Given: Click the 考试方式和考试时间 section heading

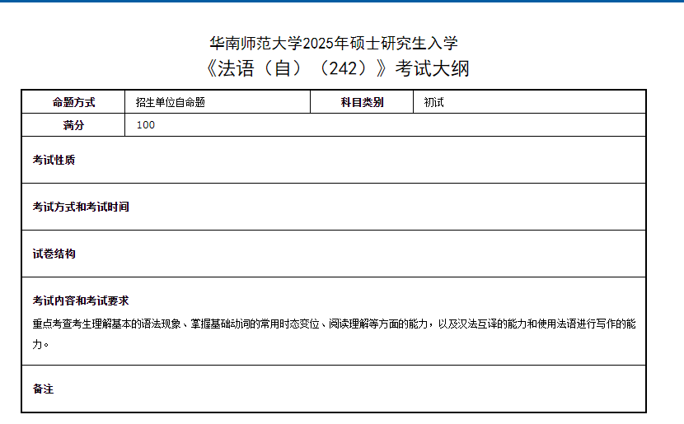Looking at the screenshot, I should (x=81, y=207).
